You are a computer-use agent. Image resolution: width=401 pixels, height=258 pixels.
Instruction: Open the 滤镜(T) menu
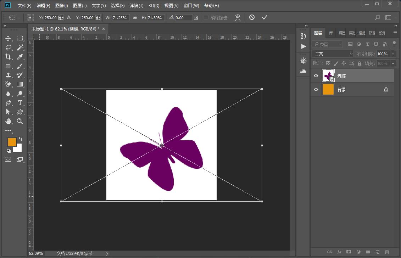click(137, 6)
